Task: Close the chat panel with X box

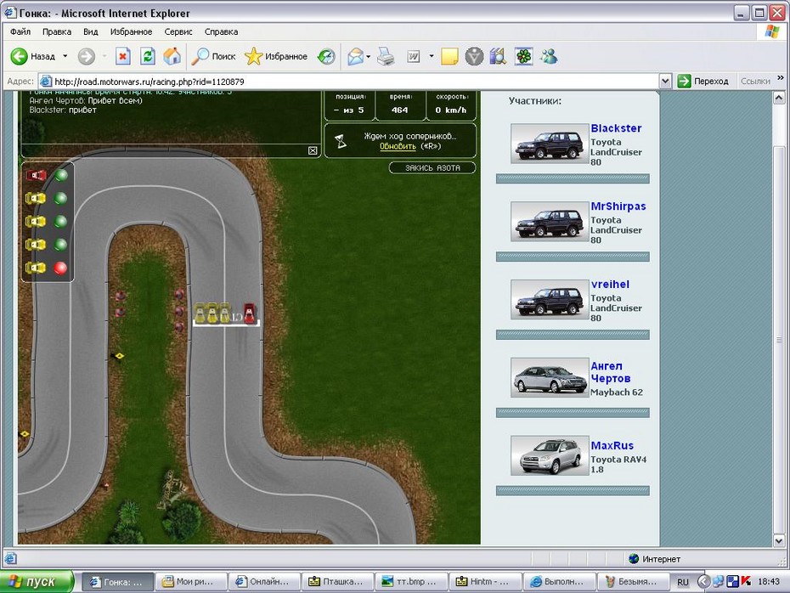Action: click(313, 150)
